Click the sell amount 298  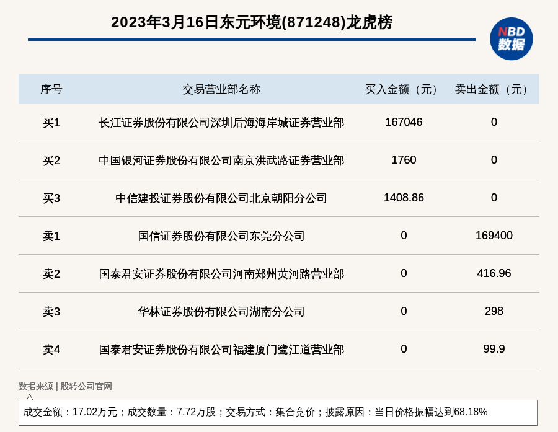point(494,311)
